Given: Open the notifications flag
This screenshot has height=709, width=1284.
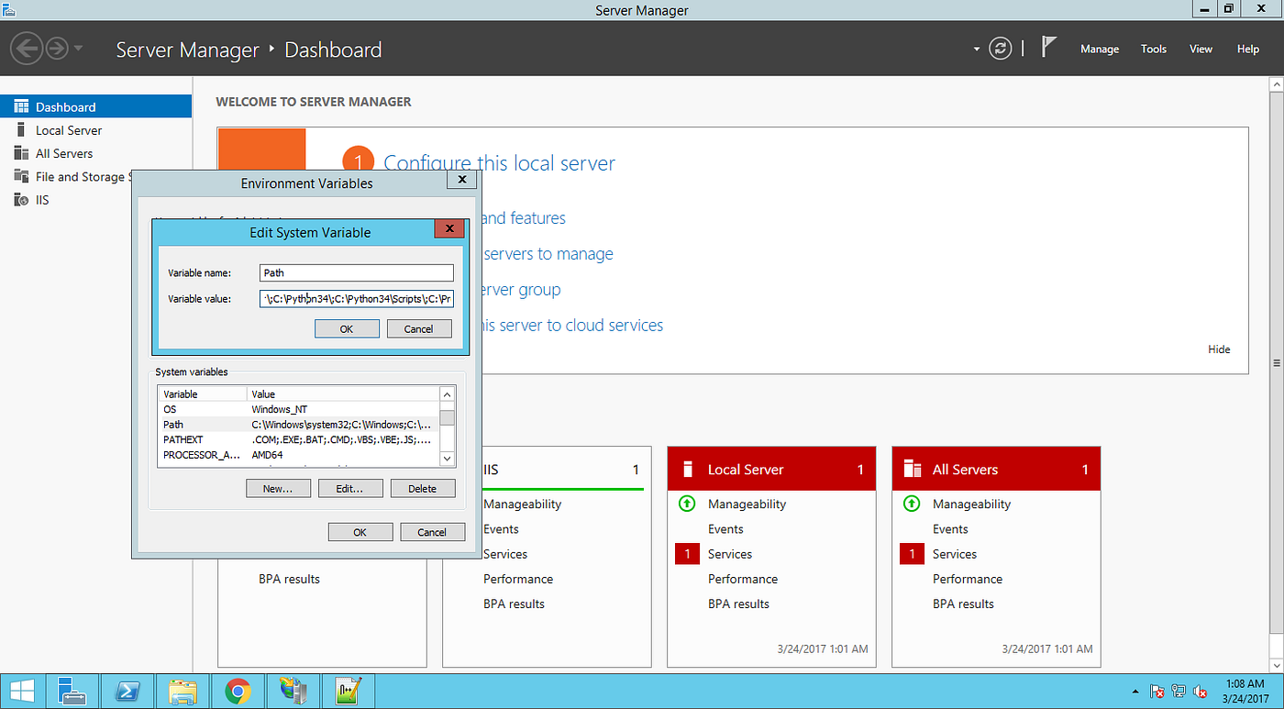Looking at the screenshot, I should (1046, 46).
